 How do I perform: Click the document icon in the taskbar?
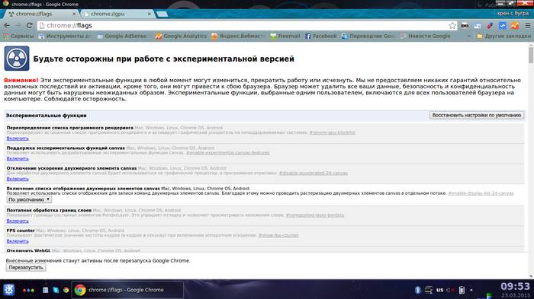(x=45, y=290)
